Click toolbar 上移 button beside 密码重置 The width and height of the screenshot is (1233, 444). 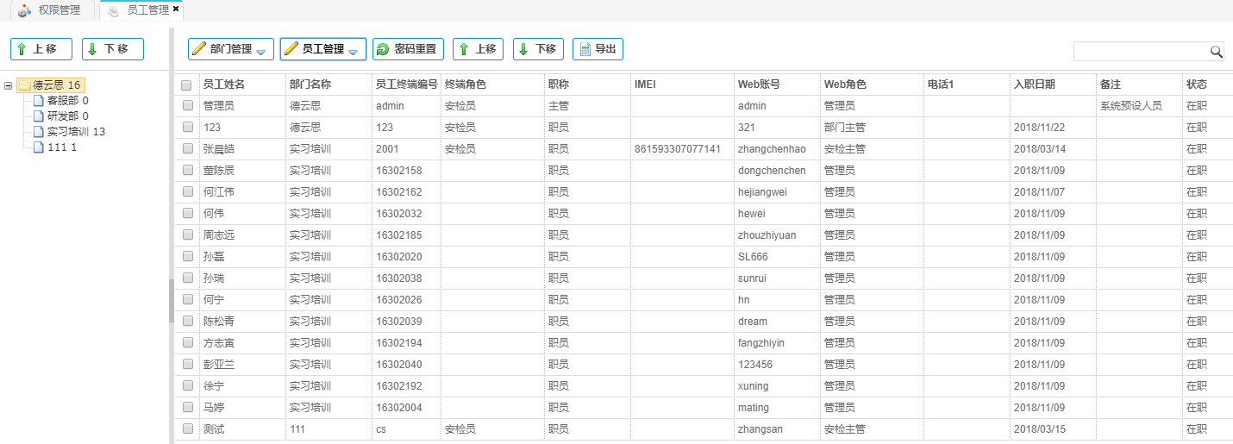click(x=477, y=49)
